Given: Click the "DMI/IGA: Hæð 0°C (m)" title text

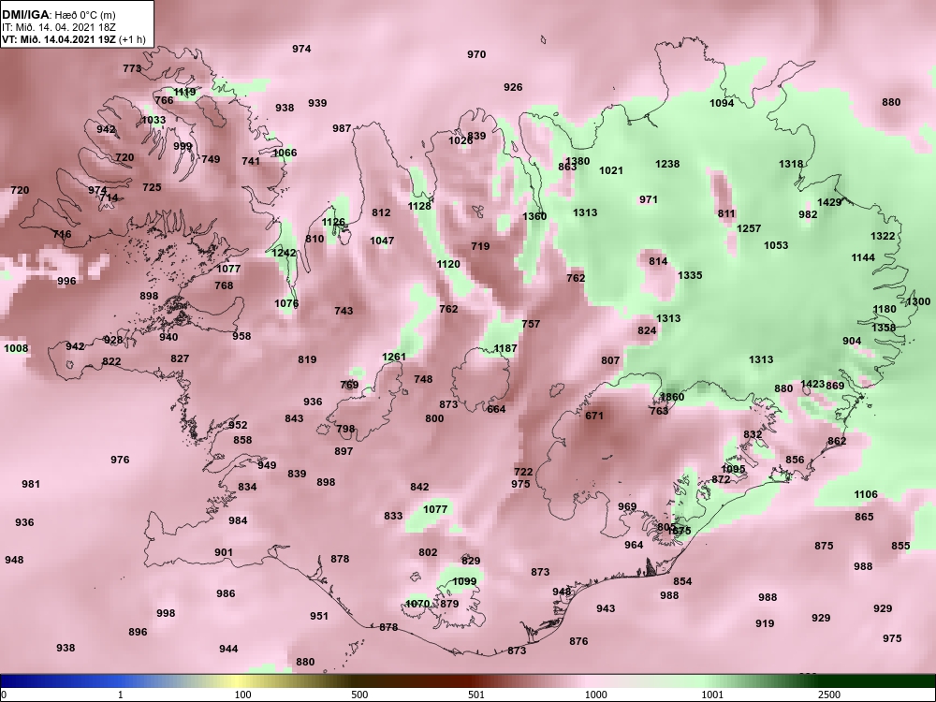Looking at the screenshot, I should [58, 15].
